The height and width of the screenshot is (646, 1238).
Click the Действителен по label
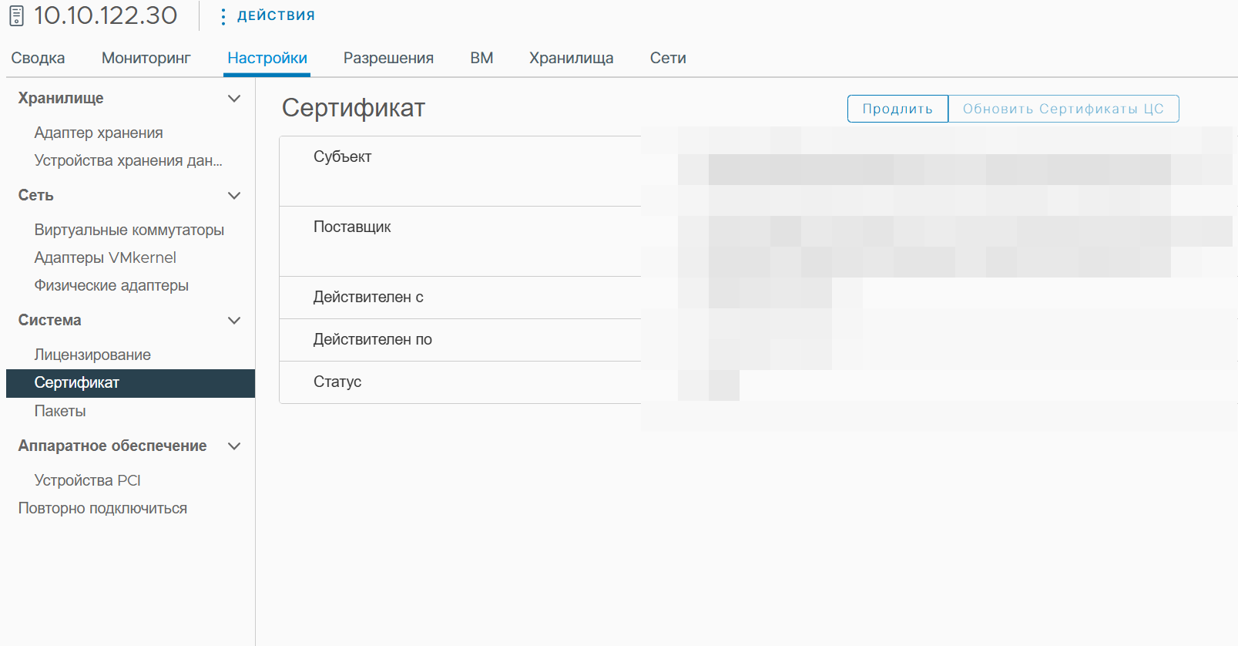[372, 339]
